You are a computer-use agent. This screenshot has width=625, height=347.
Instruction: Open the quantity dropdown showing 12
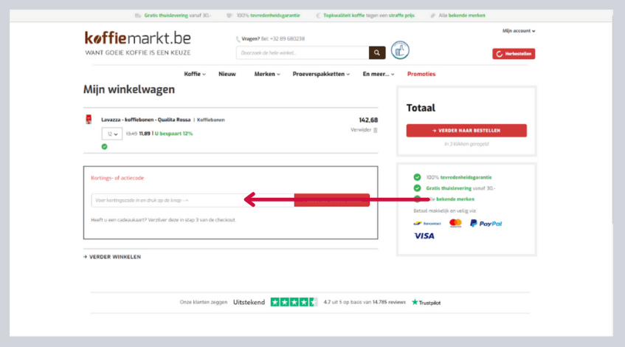[x=111, y=134]
